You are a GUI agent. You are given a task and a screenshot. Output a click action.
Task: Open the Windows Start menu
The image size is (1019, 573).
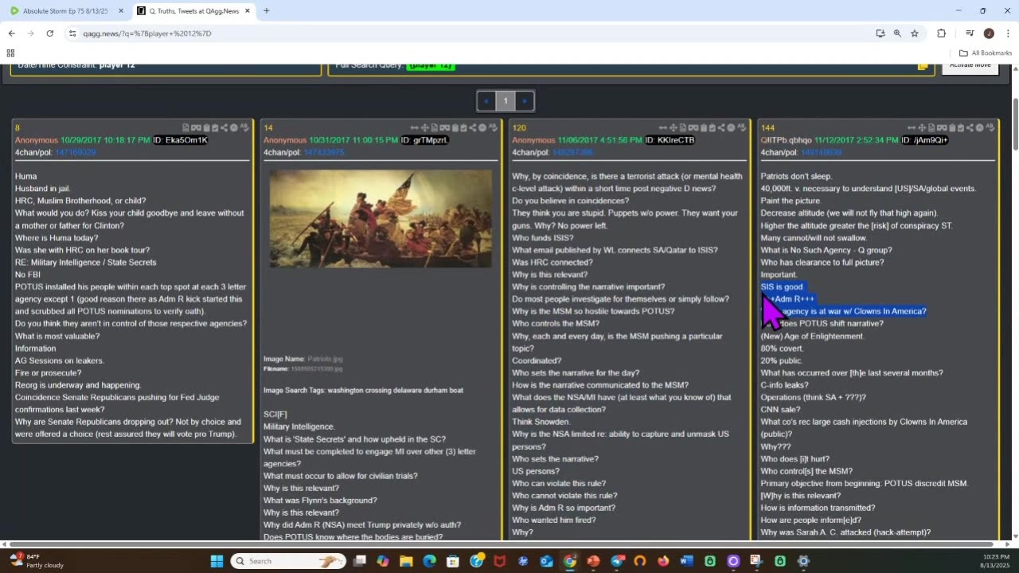(217, 561)
